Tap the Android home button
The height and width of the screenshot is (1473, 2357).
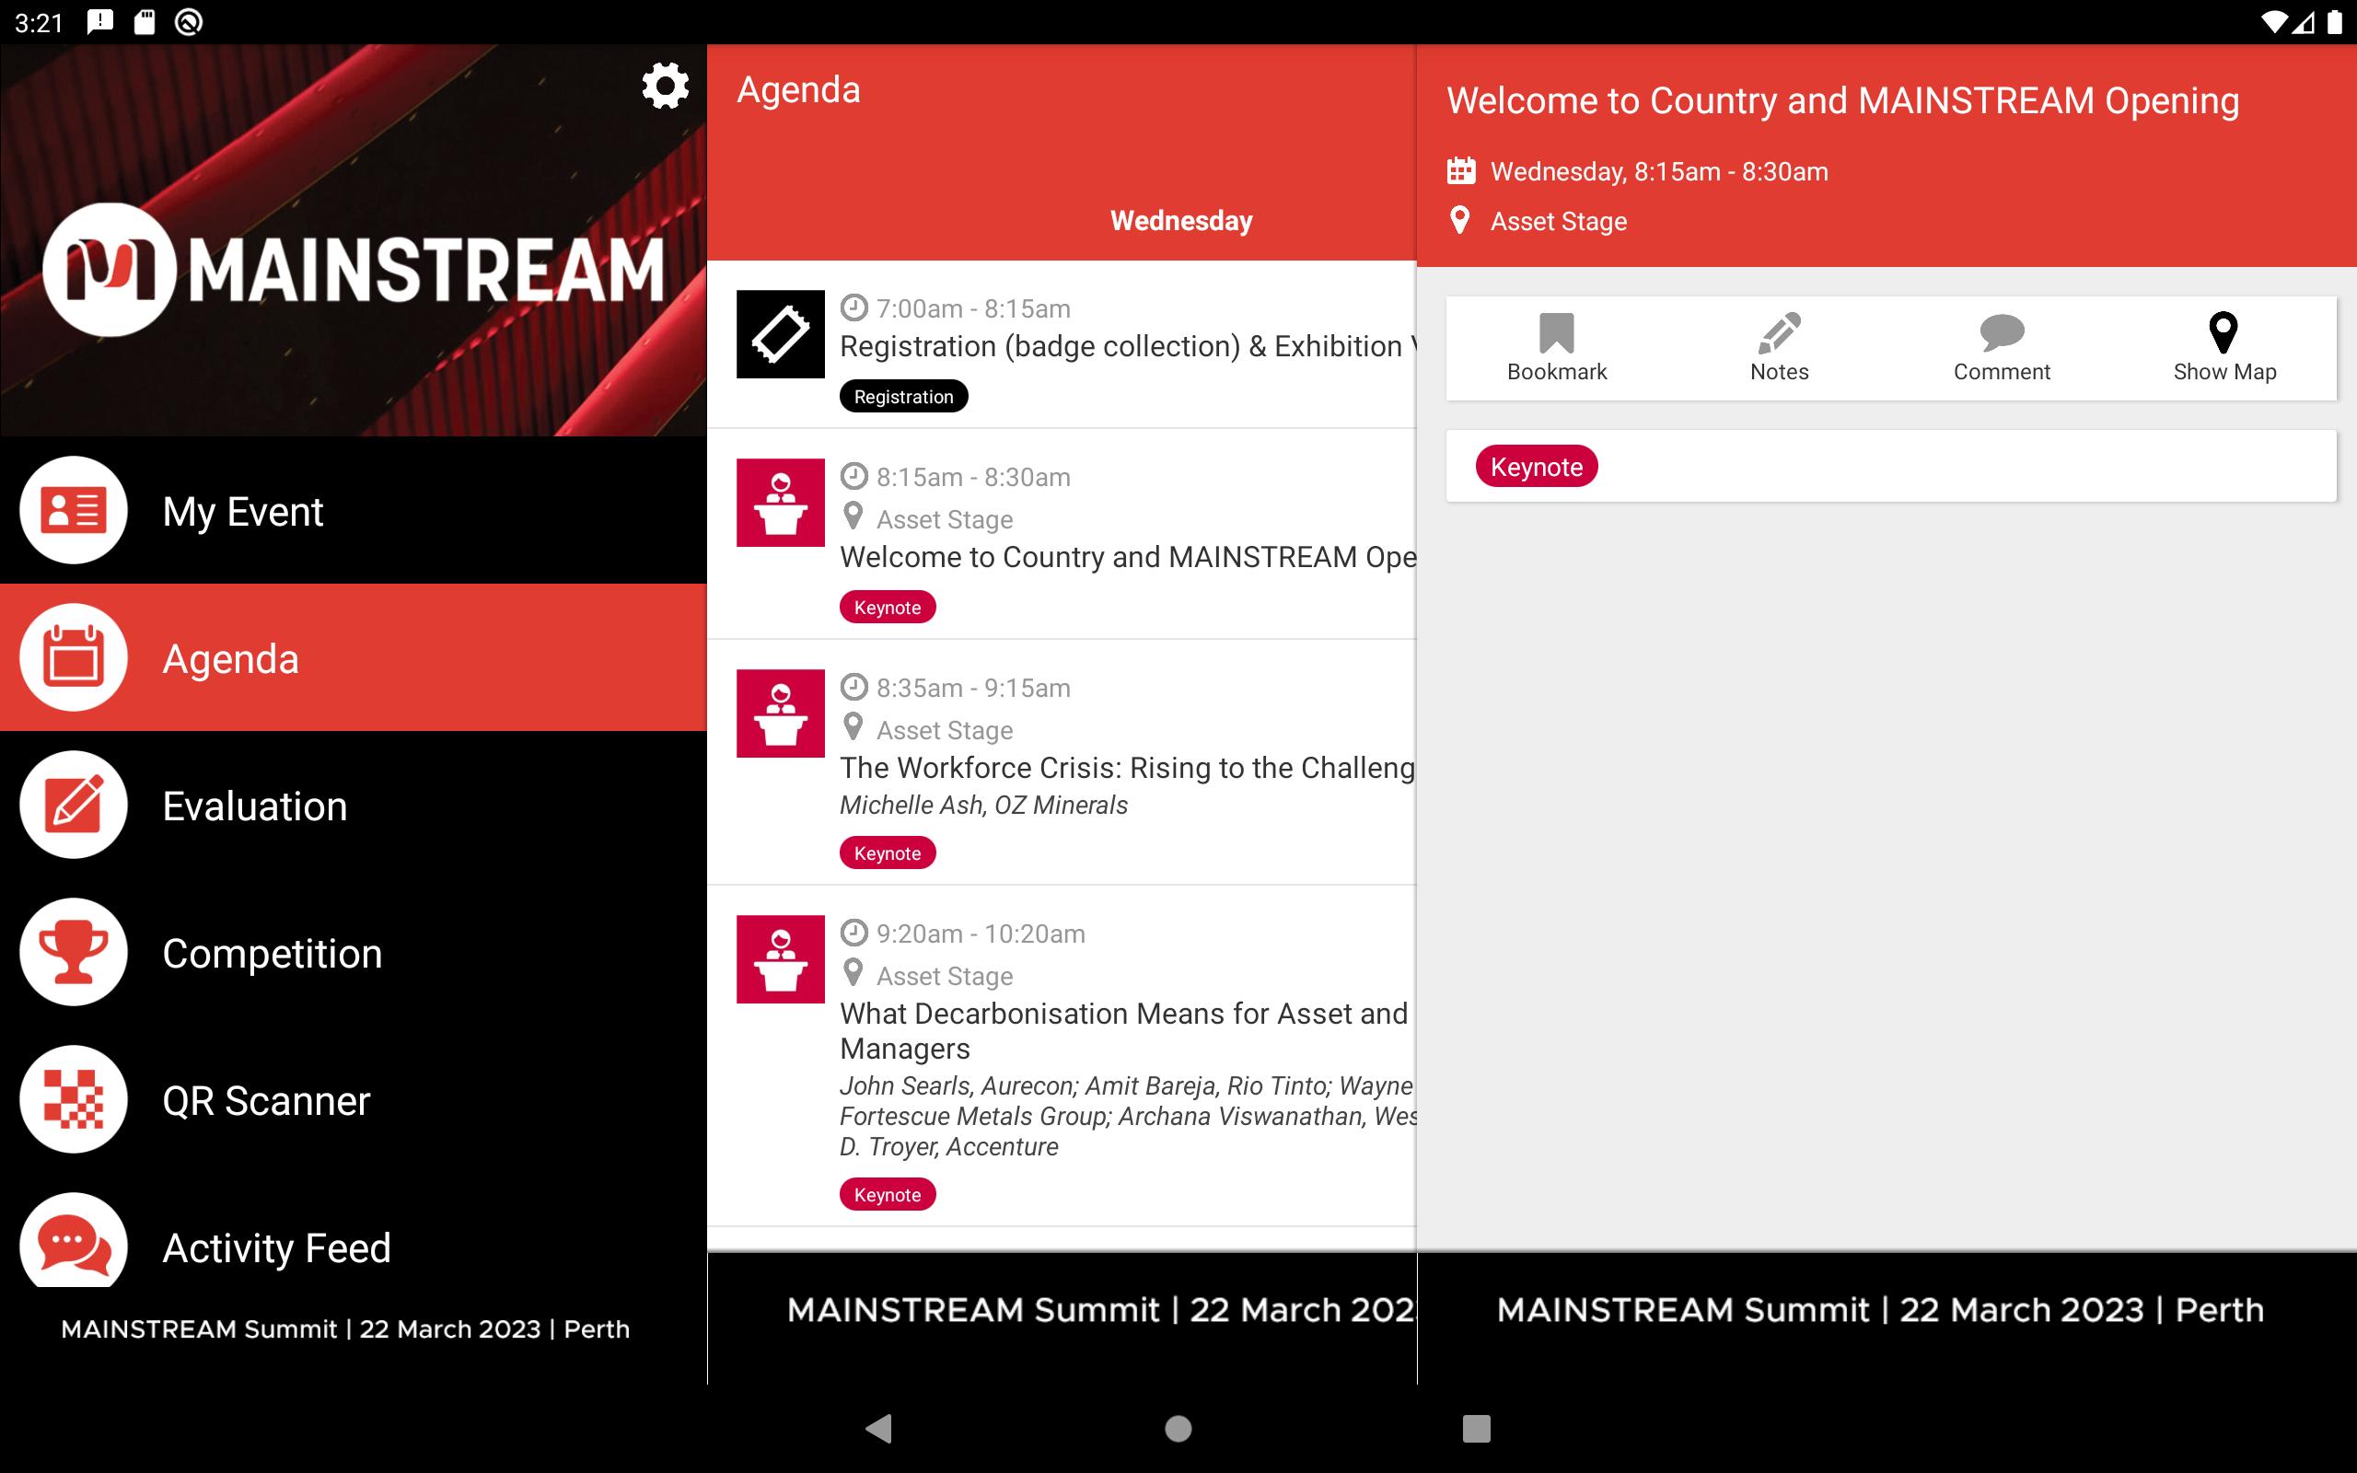pyautogui.click(x=1178, y=1428)
